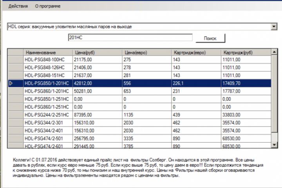Select price cell 42812,00
Screen dimensions: 282x188
point(97,83)
